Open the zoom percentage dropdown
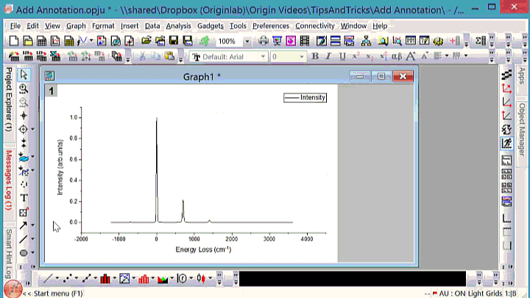530x298 pixels. click(x=247, y=41)
